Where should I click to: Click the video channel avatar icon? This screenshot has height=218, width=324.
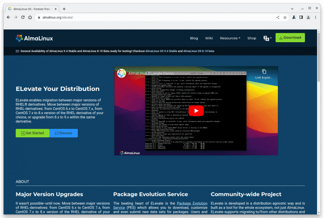121,73
